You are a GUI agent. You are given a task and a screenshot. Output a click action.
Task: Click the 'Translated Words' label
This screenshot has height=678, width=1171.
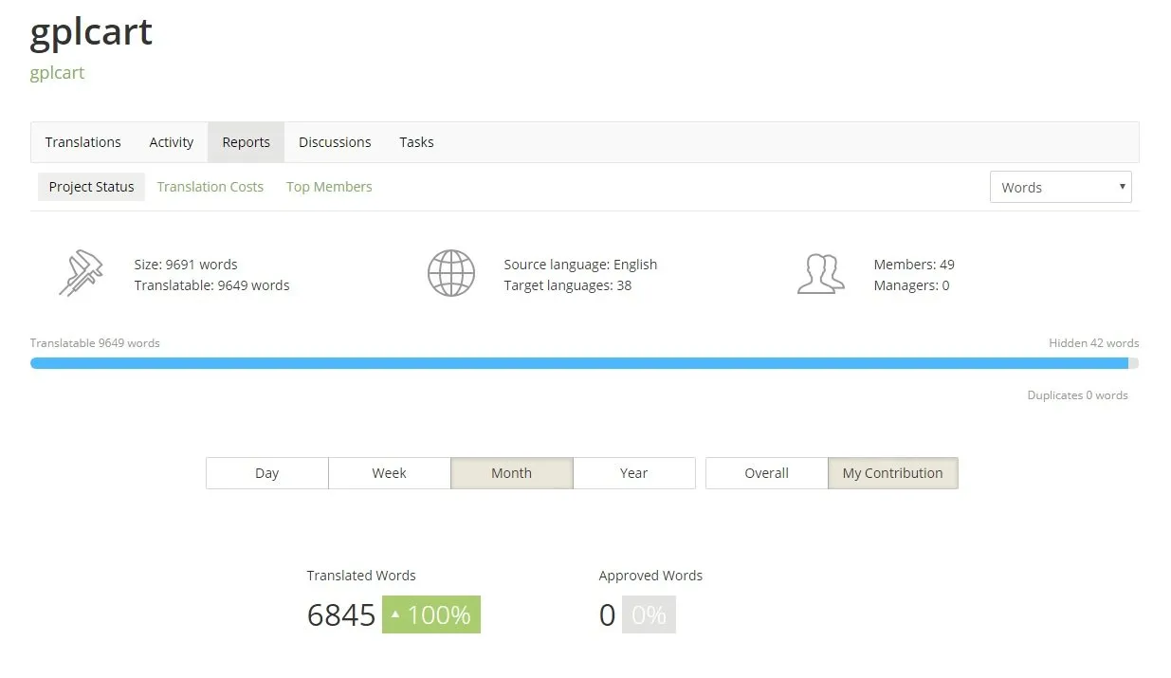pyautogui.click(x=361, y=576)
